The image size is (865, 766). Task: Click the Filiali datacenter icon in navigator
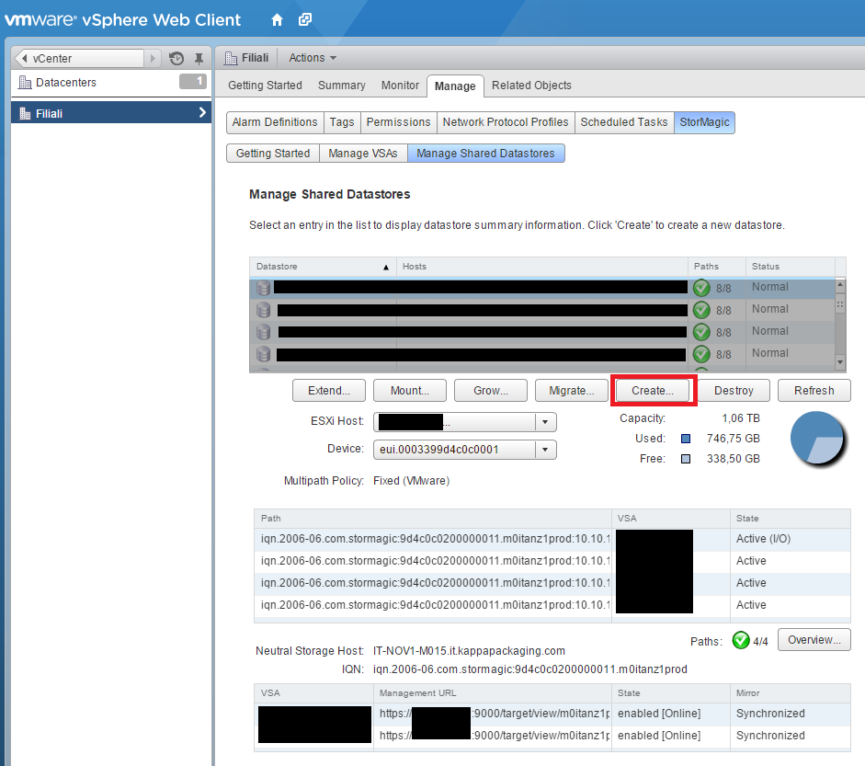[x=25, y=114]
